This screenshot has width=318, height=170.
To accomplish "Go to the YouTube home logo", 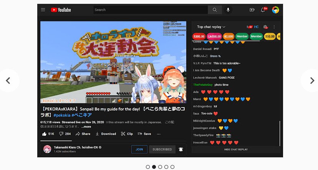I will coord(61,10).
